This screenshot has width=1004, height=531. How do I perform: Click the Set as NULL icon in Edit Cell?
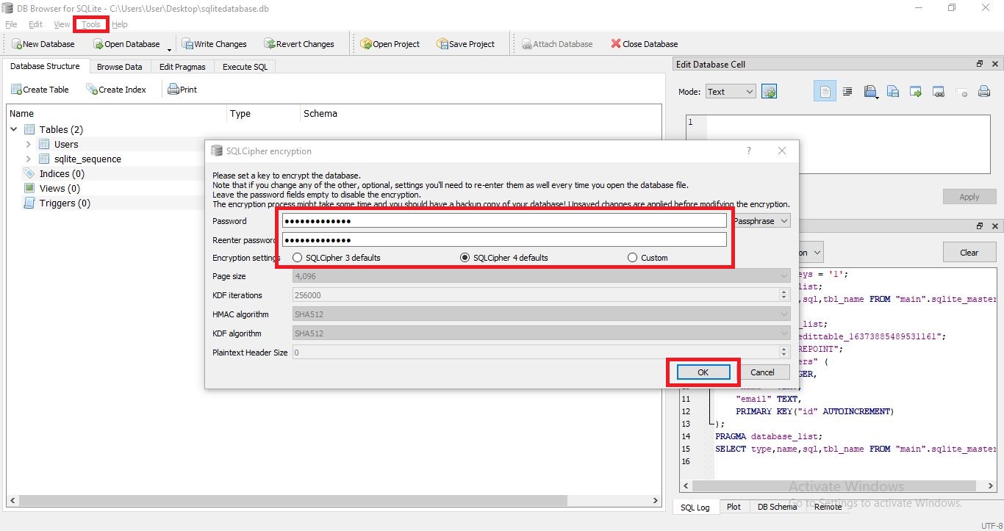tap(961, 93)
